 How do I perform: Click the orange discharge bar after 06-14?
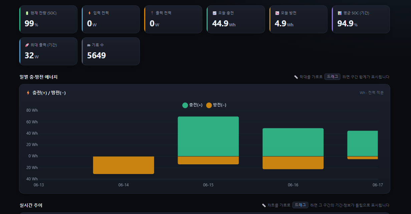(208, 160)
